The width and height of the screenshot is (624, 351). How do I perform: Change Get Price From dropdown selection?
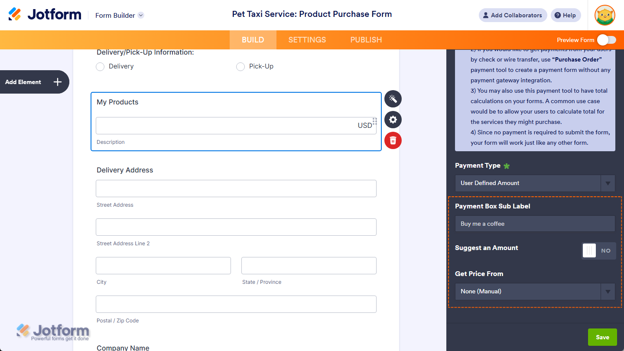535,291
